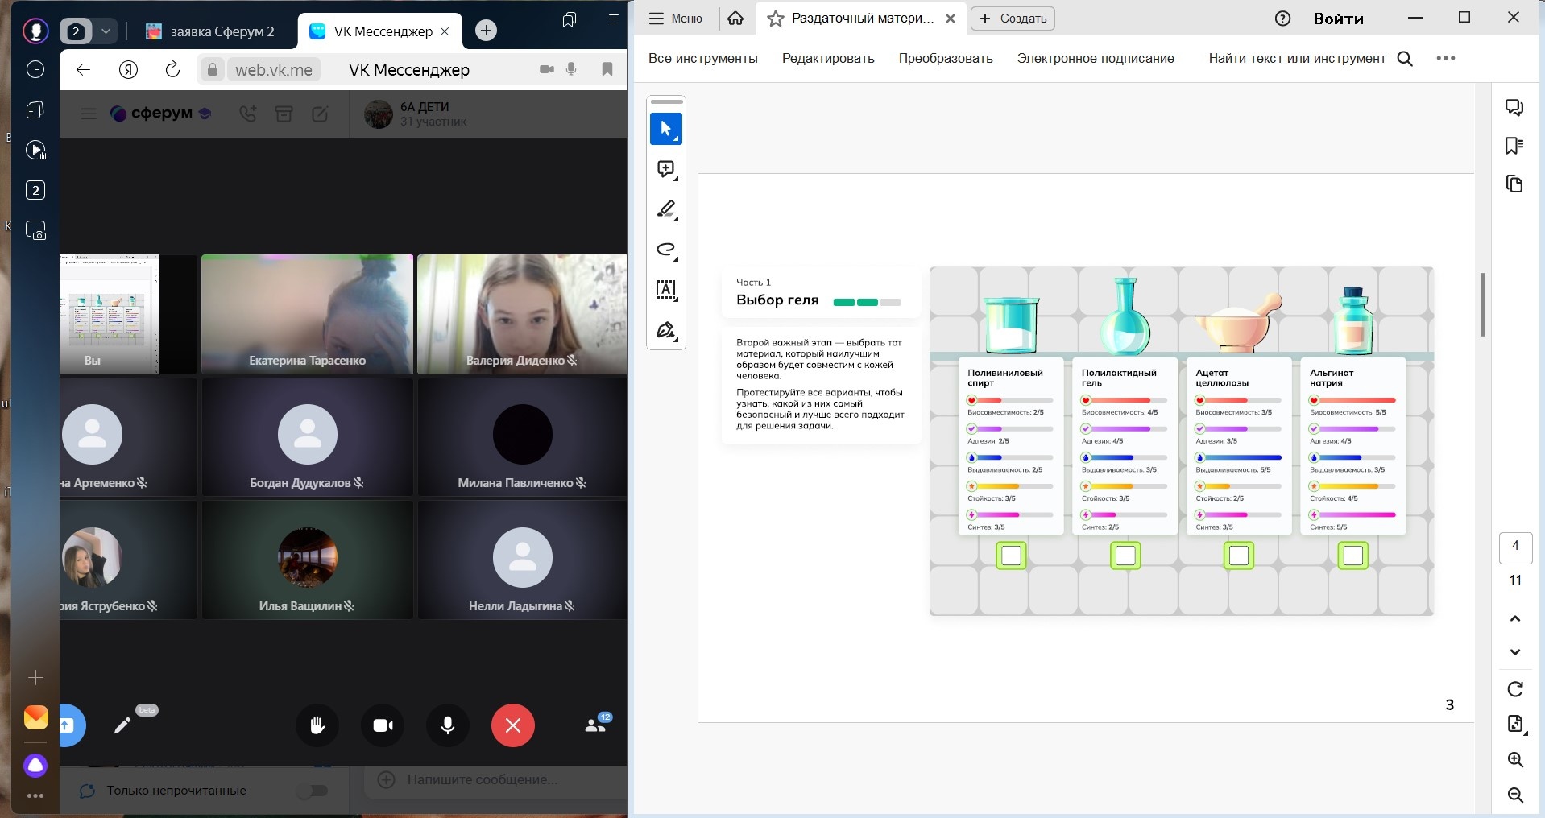Select Екатерина Тарасенко video tile
This screenshot has height=818, width=1545.
click(307, 314)
